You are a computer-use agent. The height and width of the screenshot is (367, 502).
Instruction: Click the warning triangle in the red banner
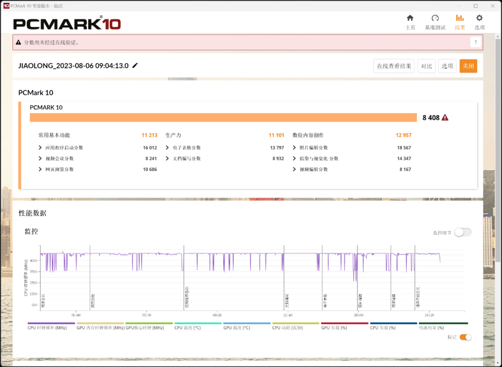point(19,42)
